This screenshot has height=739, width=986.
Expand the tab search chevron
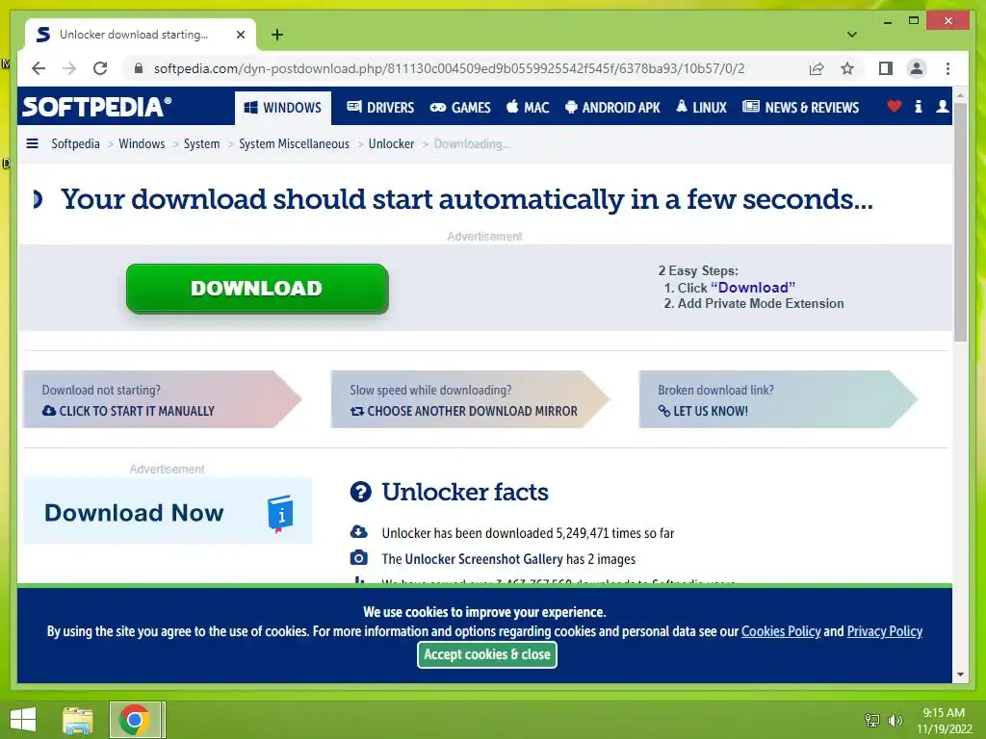852,35
